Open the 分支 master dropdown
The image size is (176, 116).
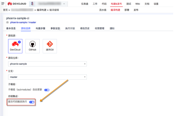pos(47,77)
